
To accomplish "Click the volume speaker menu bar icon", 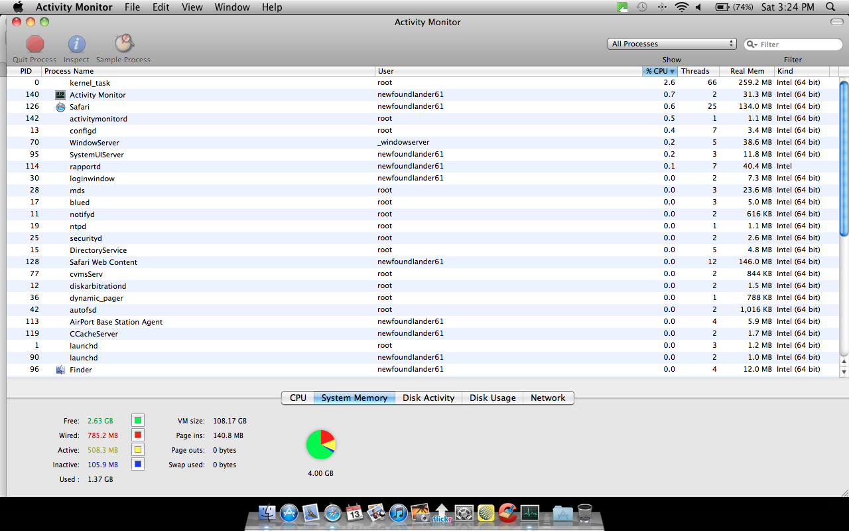I will [x=699, y=7].
